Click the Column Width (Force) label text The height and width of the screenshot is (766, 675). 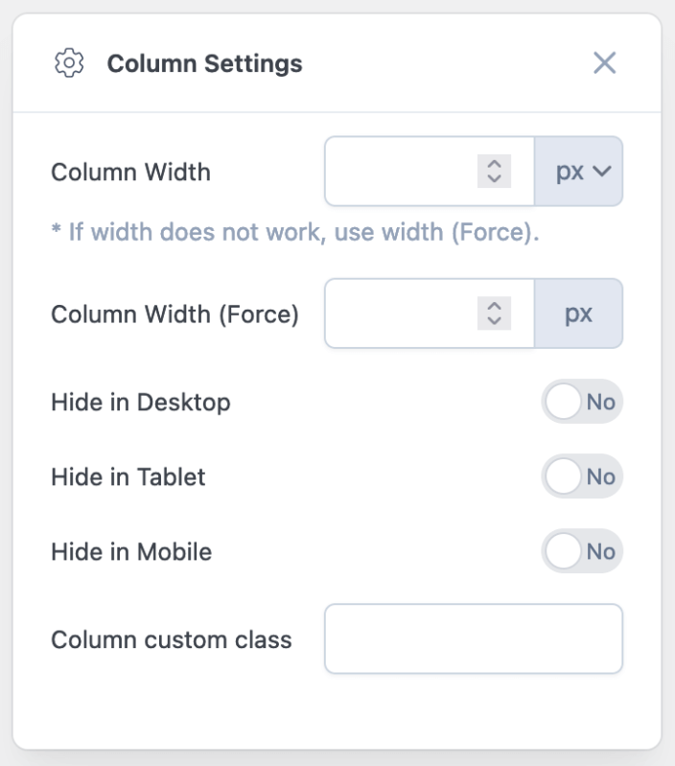pyautogui.click(x=175, y=314)
